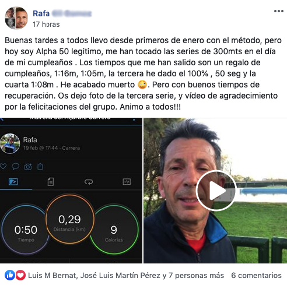Viewport: 287px width, 285px height.
Task: Click the 0,29 Distancia circle
Action: tap(70, 219)
